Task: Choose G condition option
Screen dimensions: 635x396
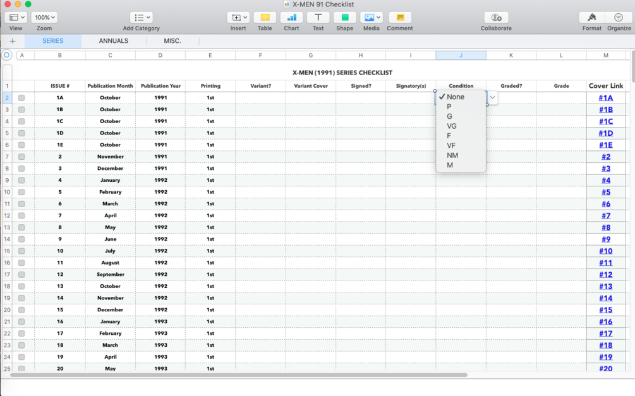Action: point(461,116)
